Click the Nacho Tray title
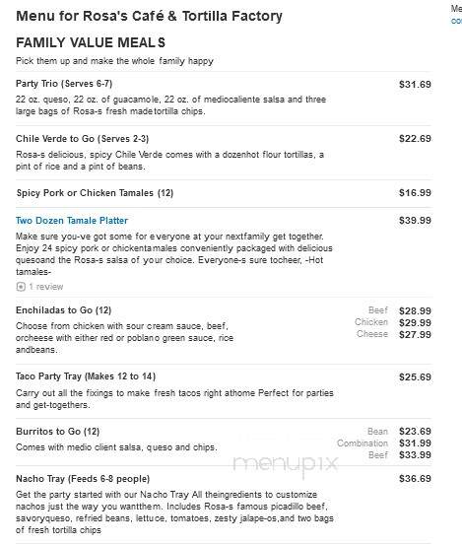The height and width of the screenshot is (545, 462). click(x=83, y=479)
